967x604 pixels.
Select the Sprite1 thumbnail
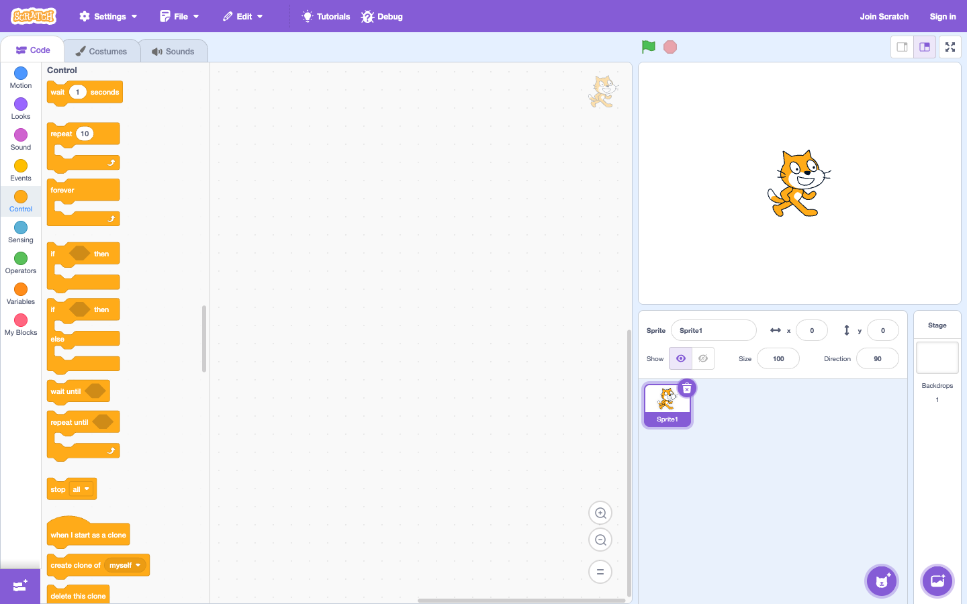coord(667,405)
